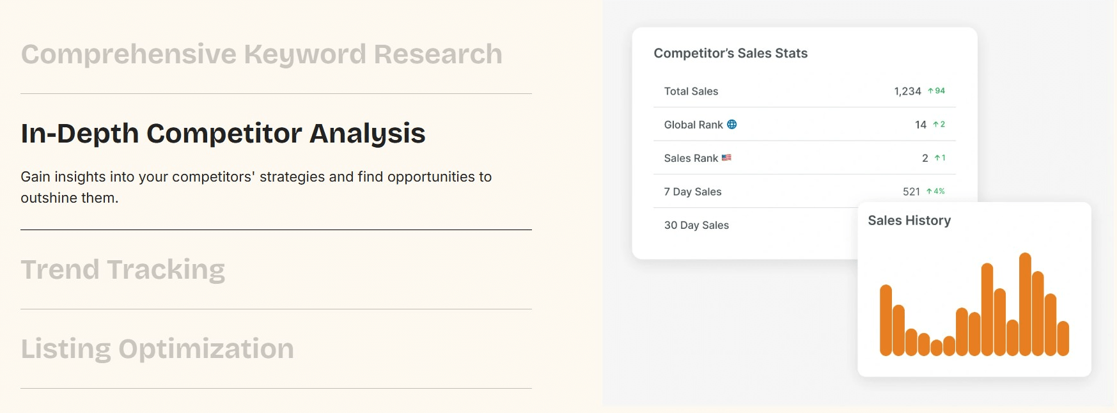Screen dimensions: 1117x413
Task: Expand the Trend Tracking section
Action: pyautogui.click(x=123, y=270)
